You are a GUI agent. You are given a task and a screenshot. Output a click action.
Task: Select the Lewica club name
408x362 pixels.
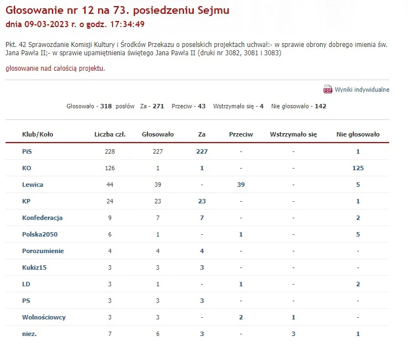33,185
